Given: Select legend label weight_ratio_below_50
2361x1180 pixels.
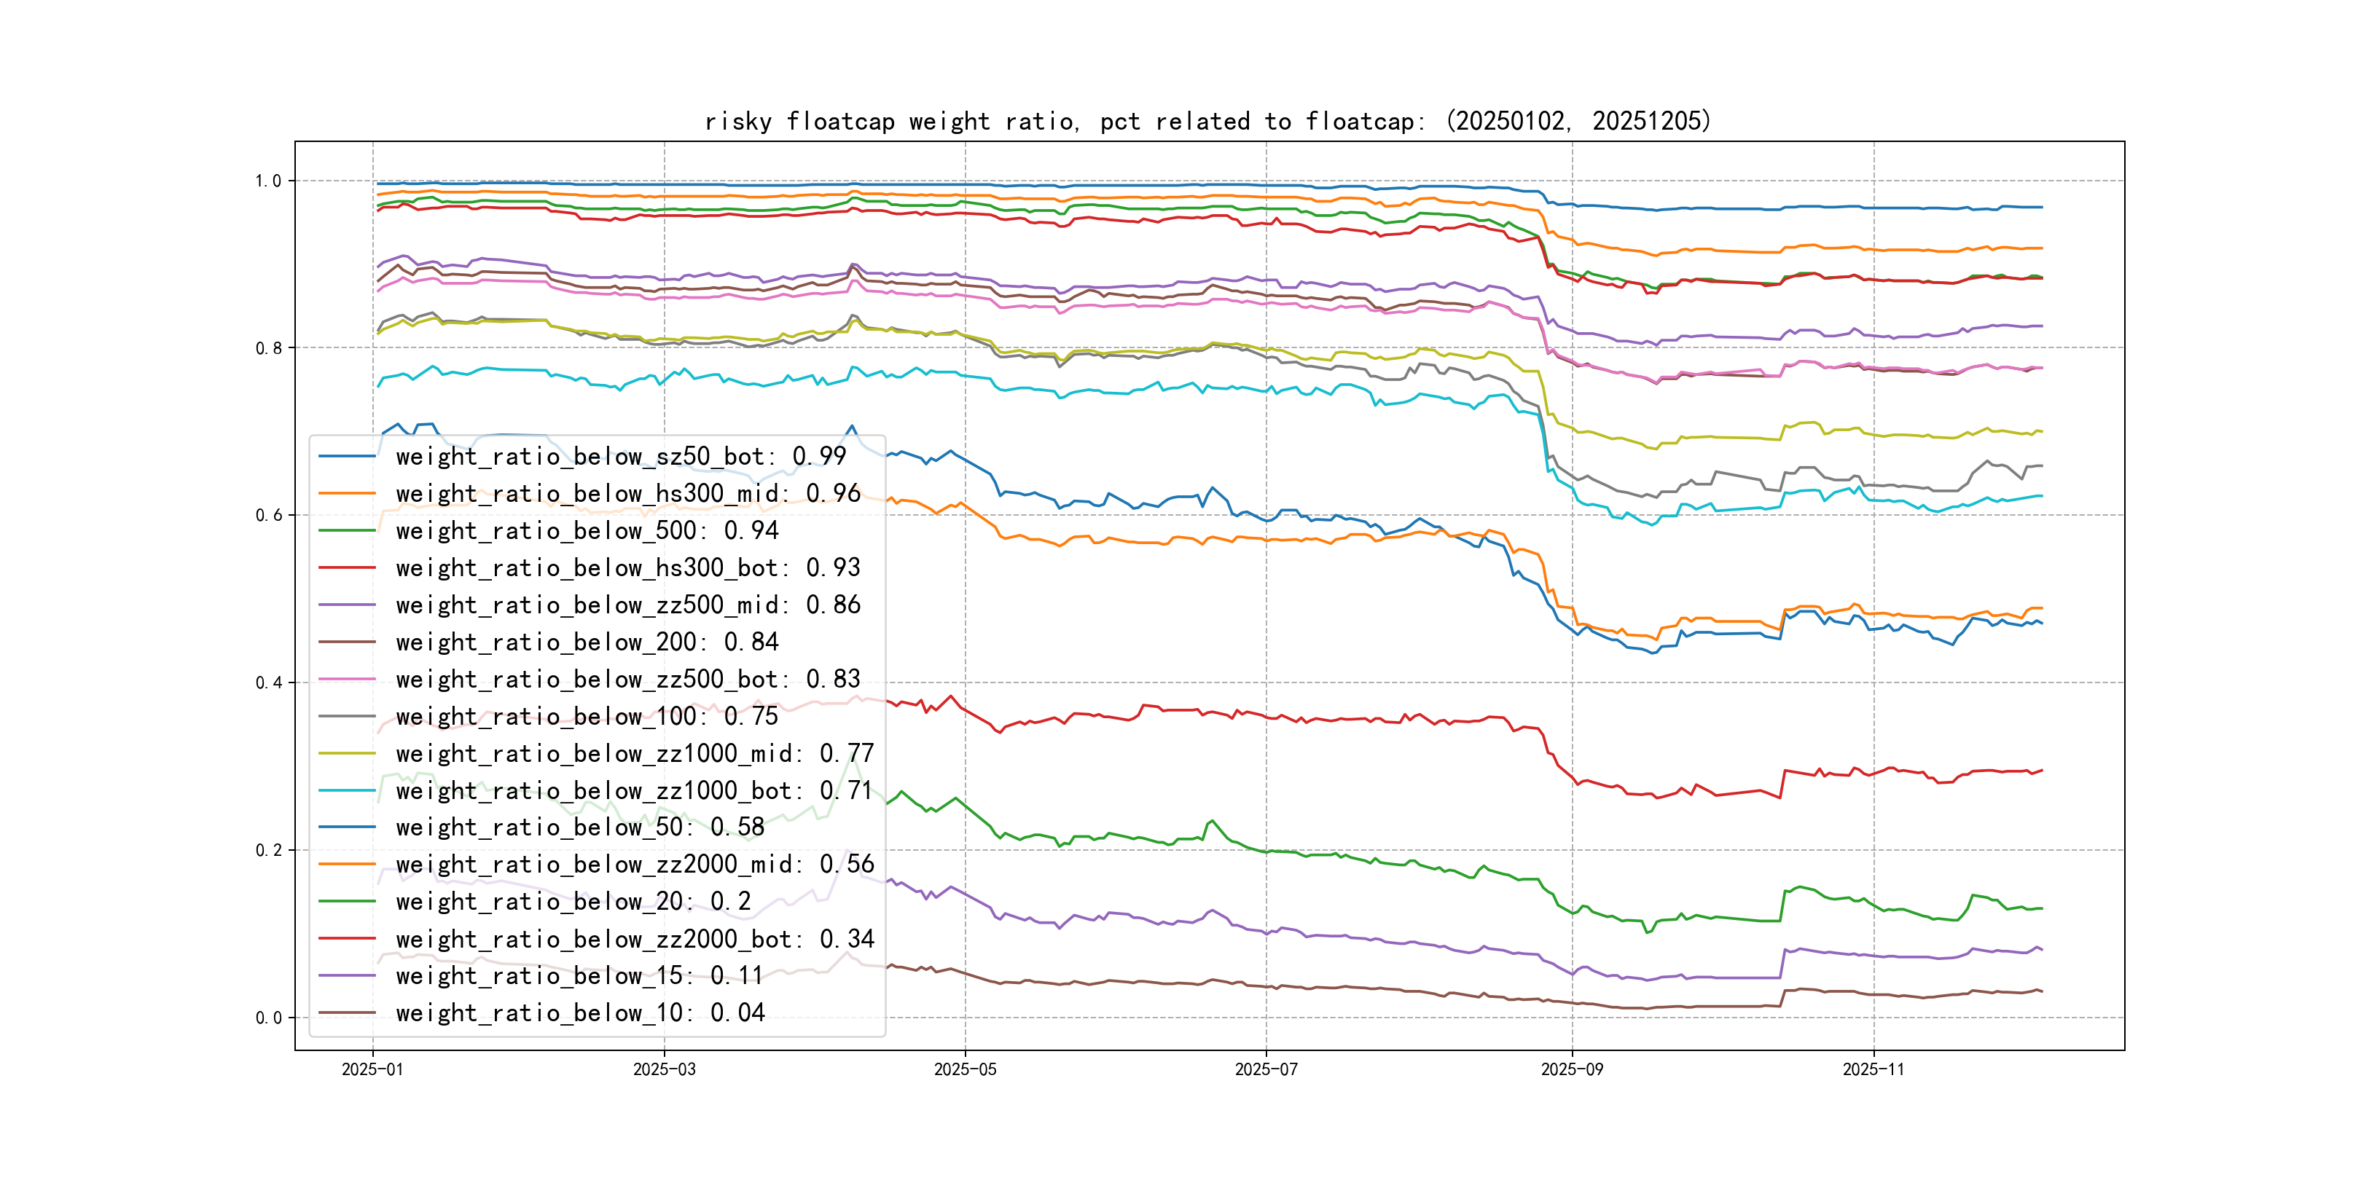Looking at the screenshot, I should [x=579, y=827].
